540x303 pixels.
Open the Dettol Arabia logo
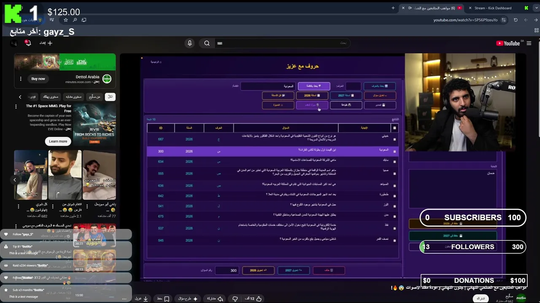[107, 79]
